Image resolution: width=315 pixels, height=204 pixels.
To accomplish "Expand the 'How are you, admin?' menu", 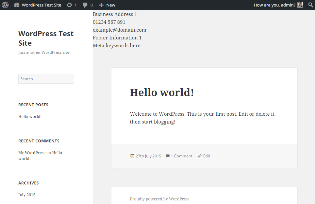I will click(x=274, y=5).
